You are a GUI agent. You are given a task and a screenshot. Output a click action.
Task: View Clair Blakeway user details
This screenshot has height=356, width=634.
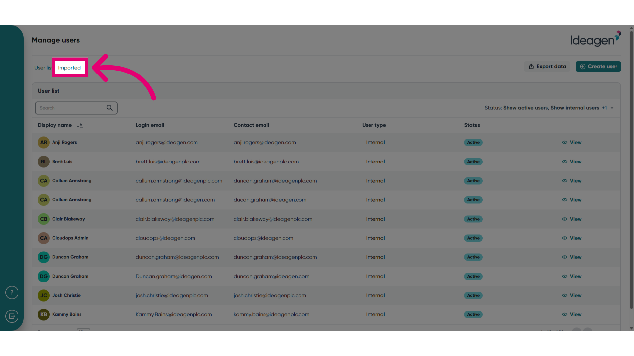[572, 219]
